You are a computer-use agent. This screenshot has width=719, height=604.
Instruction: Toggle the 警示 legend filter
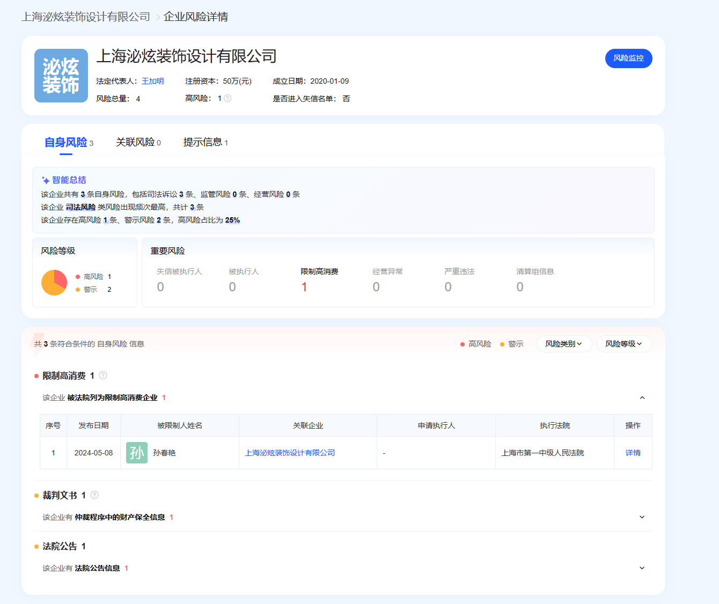click(511, 344)
